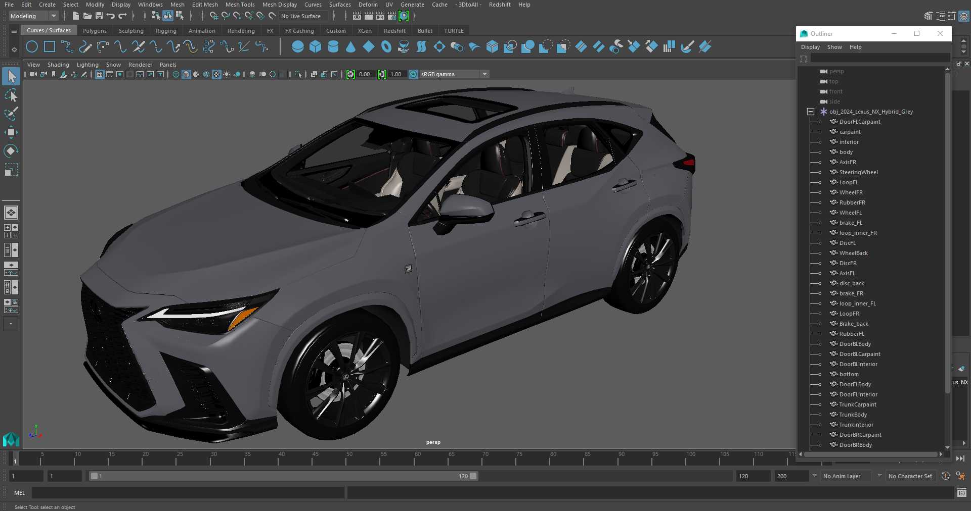The image size is (971, 511).
Task: Open the Mesh Tools menu
Action: [240, 5]
